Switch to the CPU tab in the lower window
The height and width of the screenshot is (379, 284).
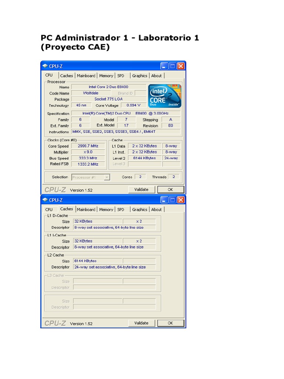coord(49,209)
